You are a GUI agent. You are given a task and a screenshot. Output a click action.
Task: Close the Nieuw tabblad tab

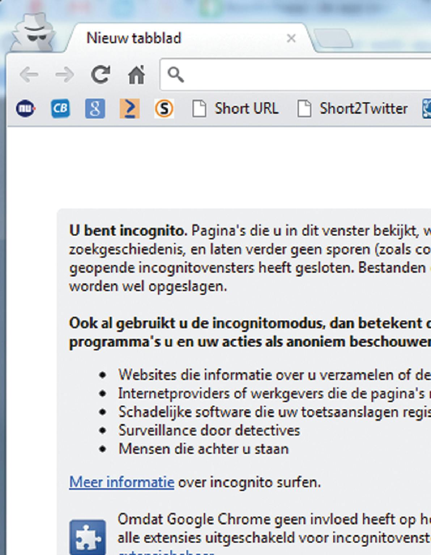point(291,38)
